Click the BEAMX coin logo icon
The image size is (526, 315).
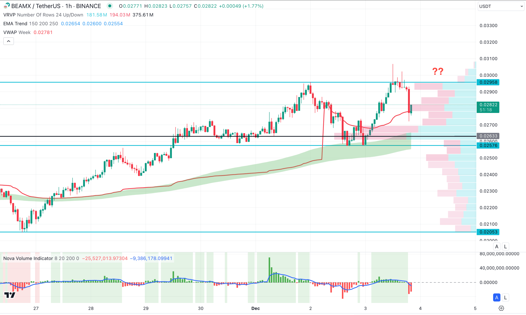(7, 6)
